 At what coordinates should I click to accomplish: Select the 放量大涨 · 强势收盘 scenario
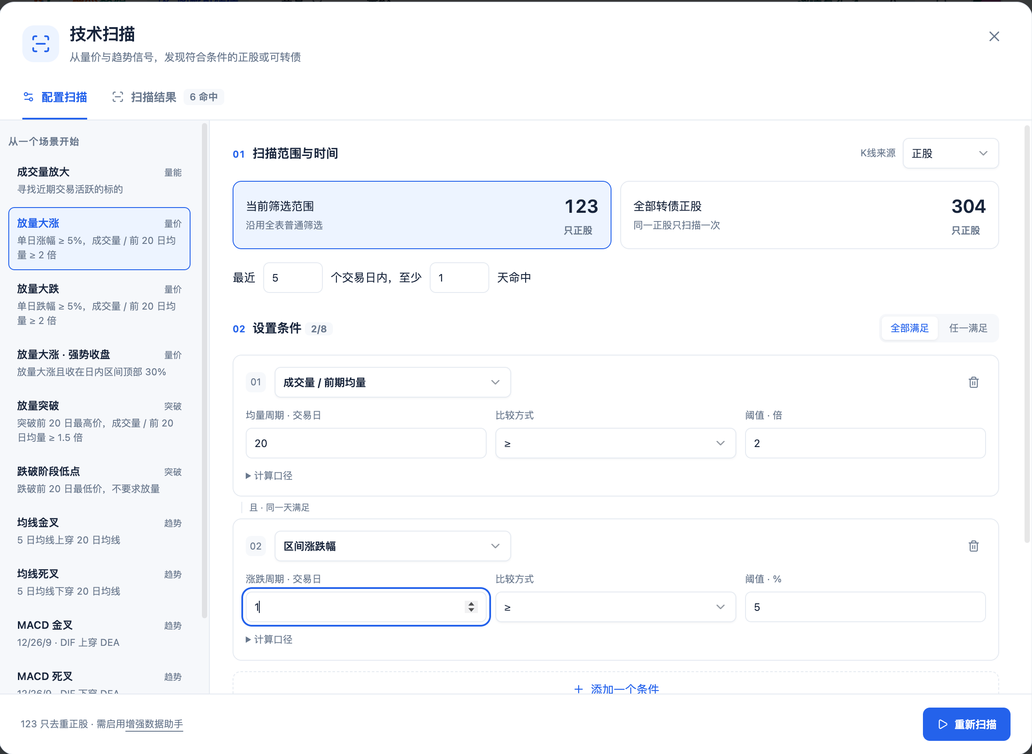pyautogui.click(x=99, y=363)
